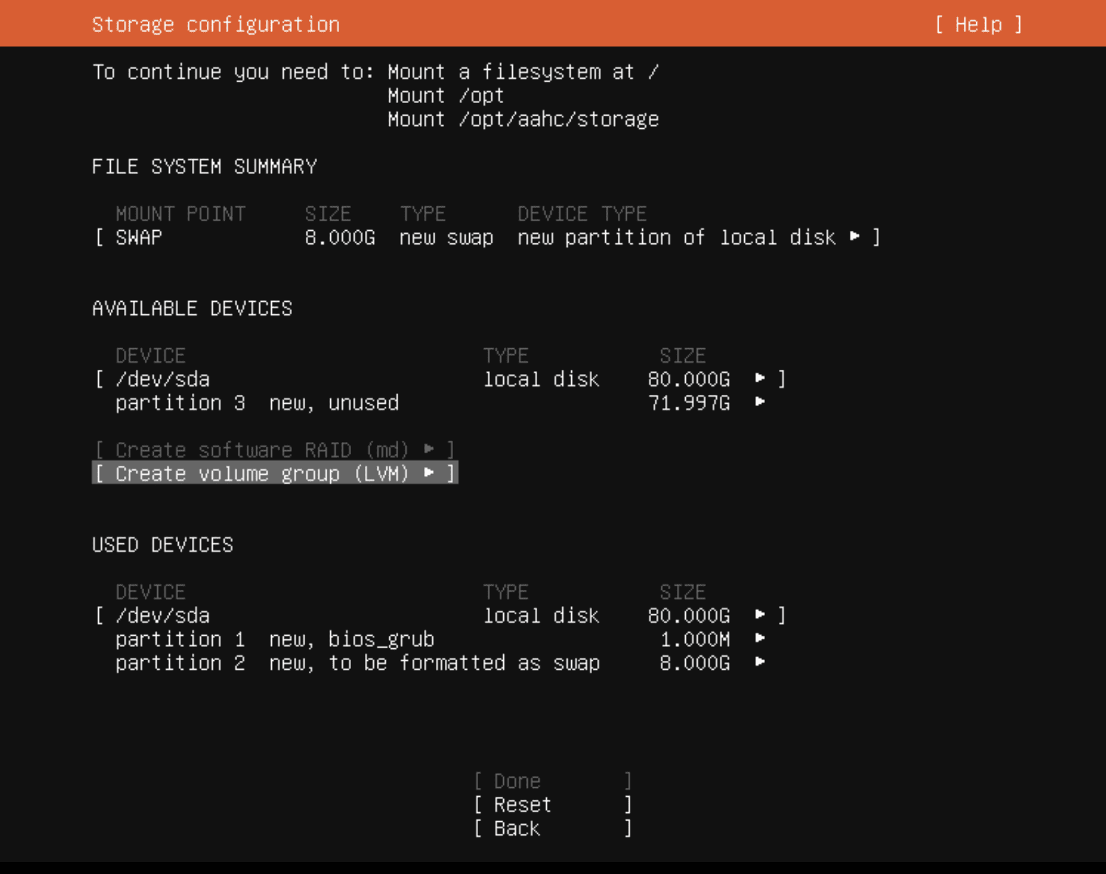Reset the storage configuration

coord(552,805)
